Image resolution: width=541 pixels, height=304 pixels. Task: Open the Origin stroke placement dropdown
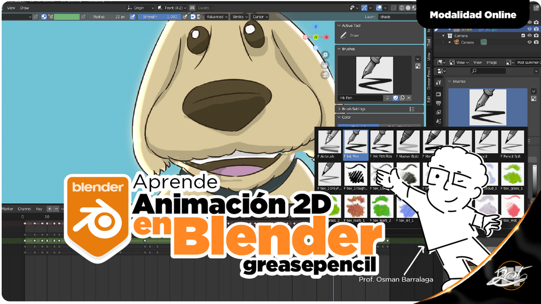tap(140, 8)
